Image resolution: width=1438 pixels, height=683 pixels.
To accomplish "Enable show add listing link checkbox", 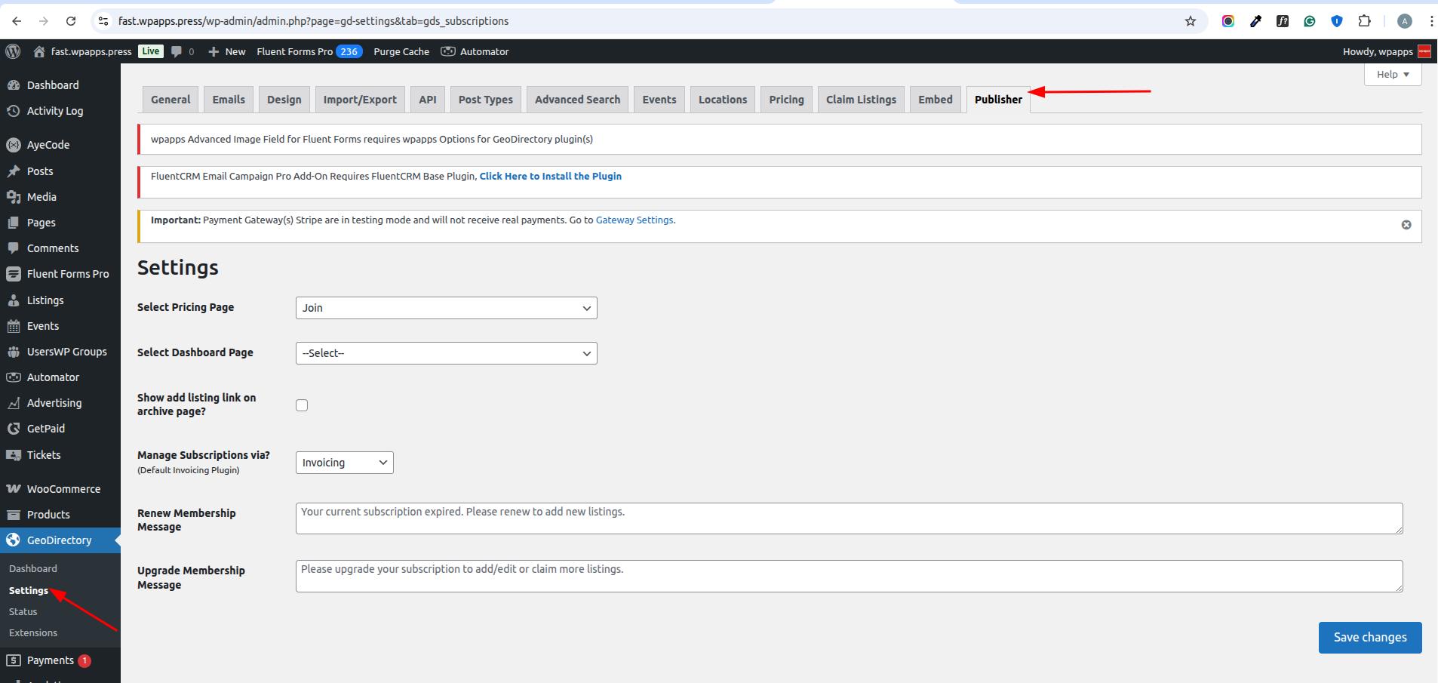I will (x=302, y=405).
